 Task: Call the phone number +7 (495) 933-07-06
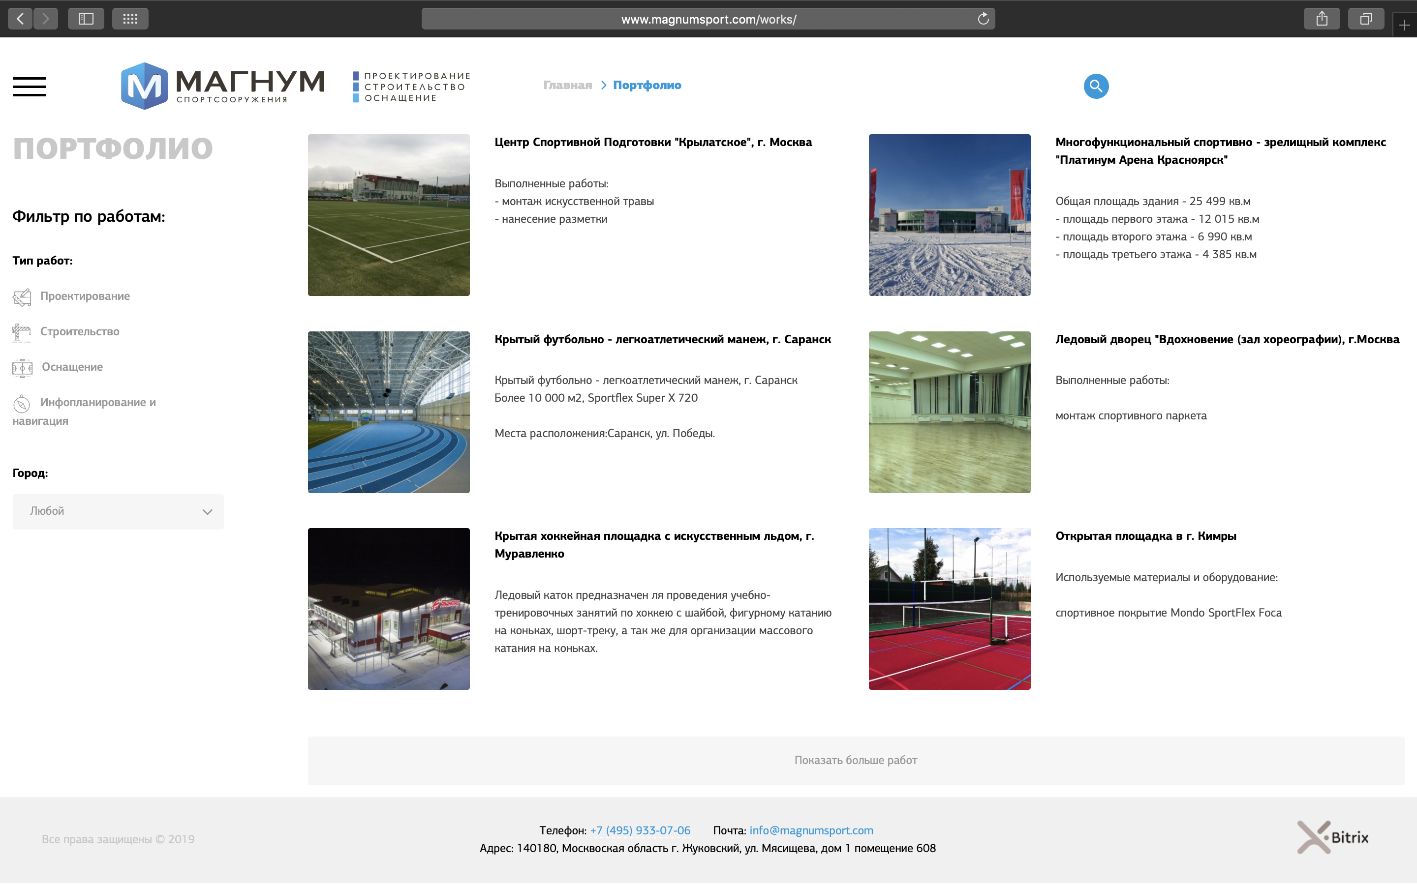640,830
